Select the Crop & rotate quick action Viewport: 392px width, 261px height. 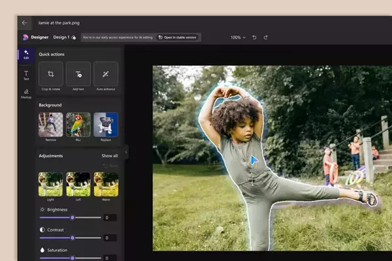tap(51, 74)
